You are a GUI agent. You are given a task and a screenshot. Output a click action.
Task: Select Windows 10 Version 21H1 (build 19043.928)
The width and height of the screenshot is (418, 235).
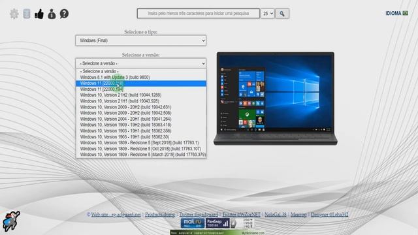tap(141, 101)
